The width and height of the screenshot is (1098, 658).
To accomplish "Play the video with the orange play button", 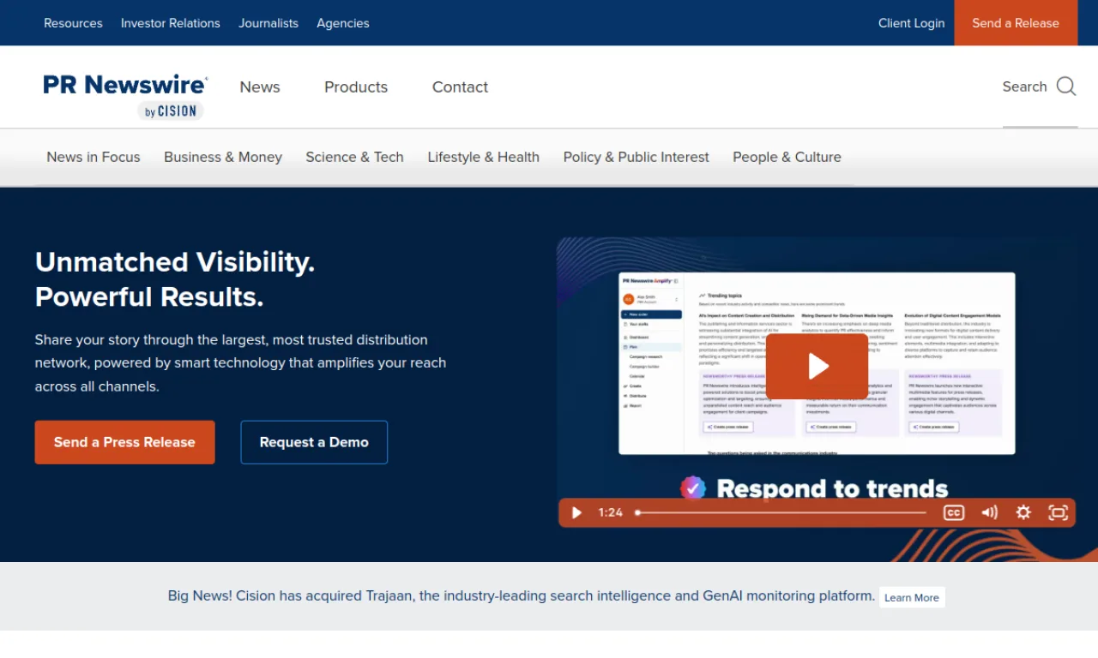I will (x=817, y=367).
